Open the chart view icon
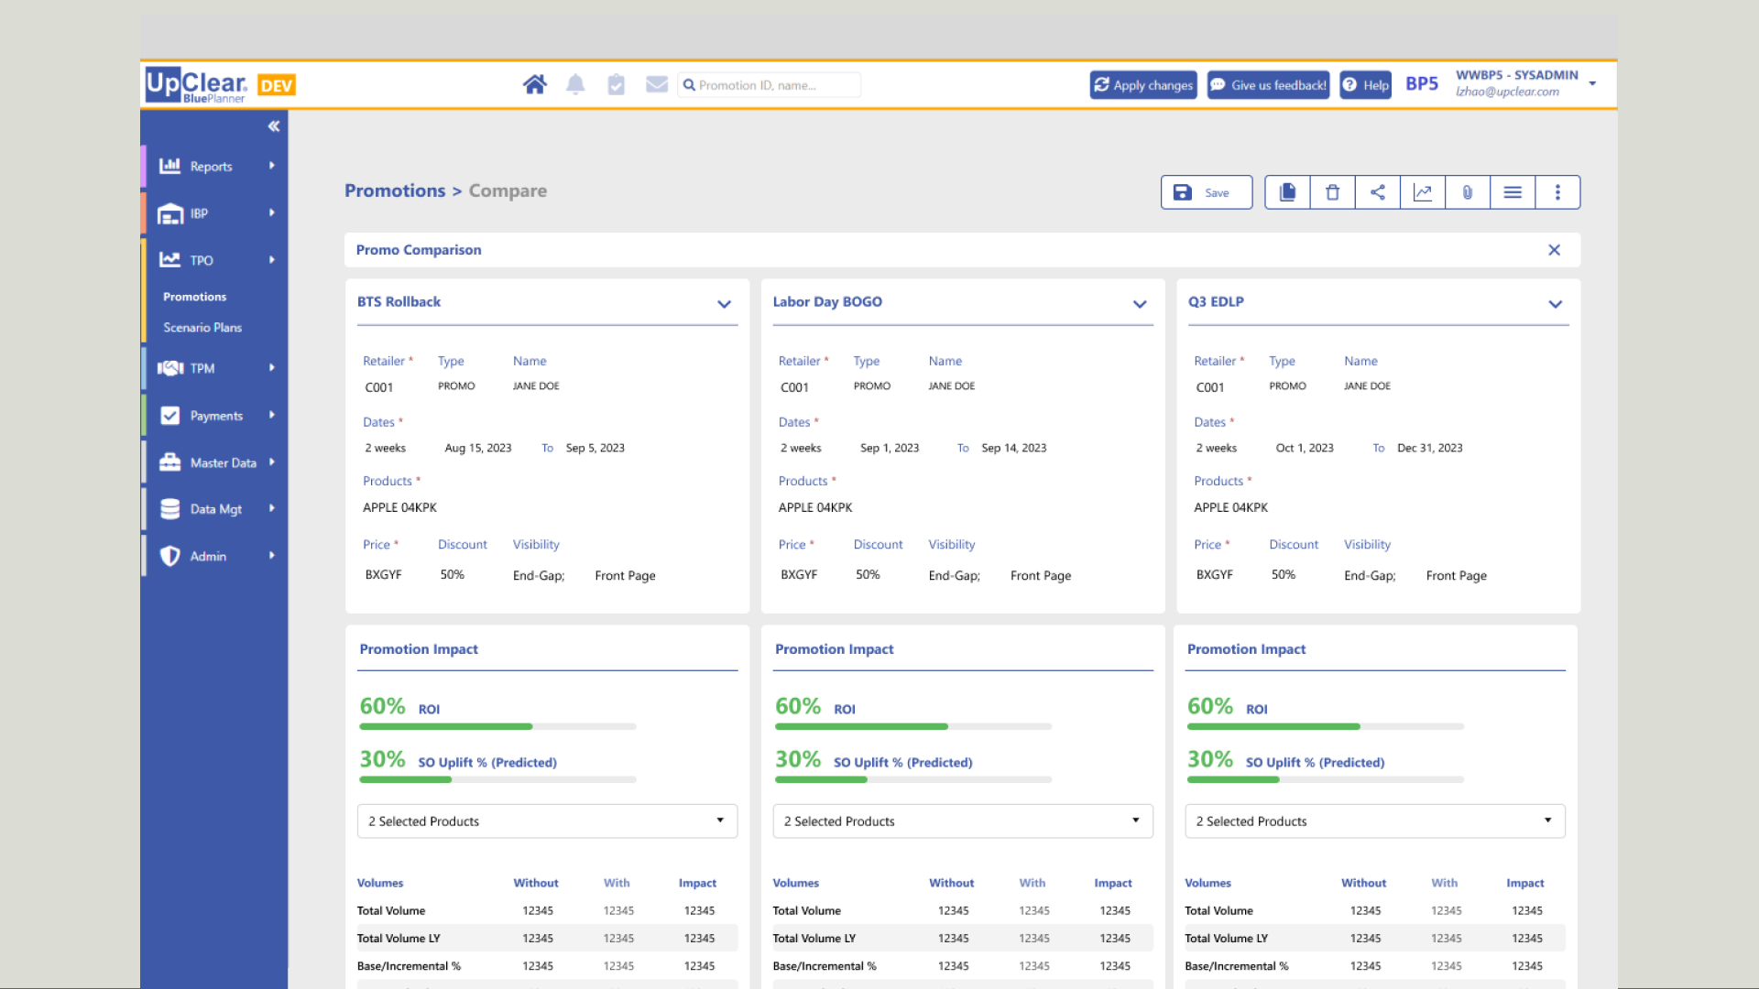1759x989 pixels. [1423, 192]
